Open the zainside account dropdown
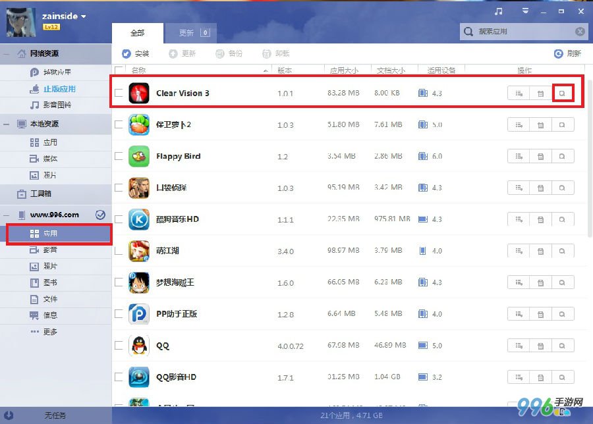This screenshot has height=424, width=593. coord(83,16)
